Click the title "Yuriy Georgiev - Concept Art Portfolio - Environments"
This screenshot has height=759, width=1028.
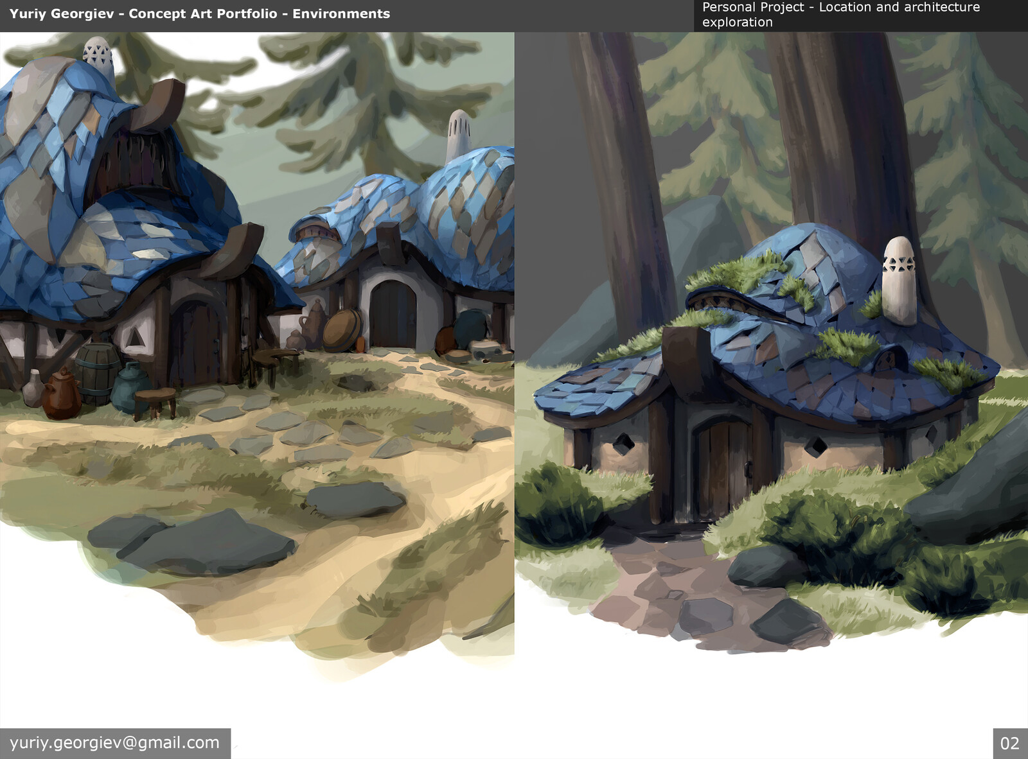(200, 13)
